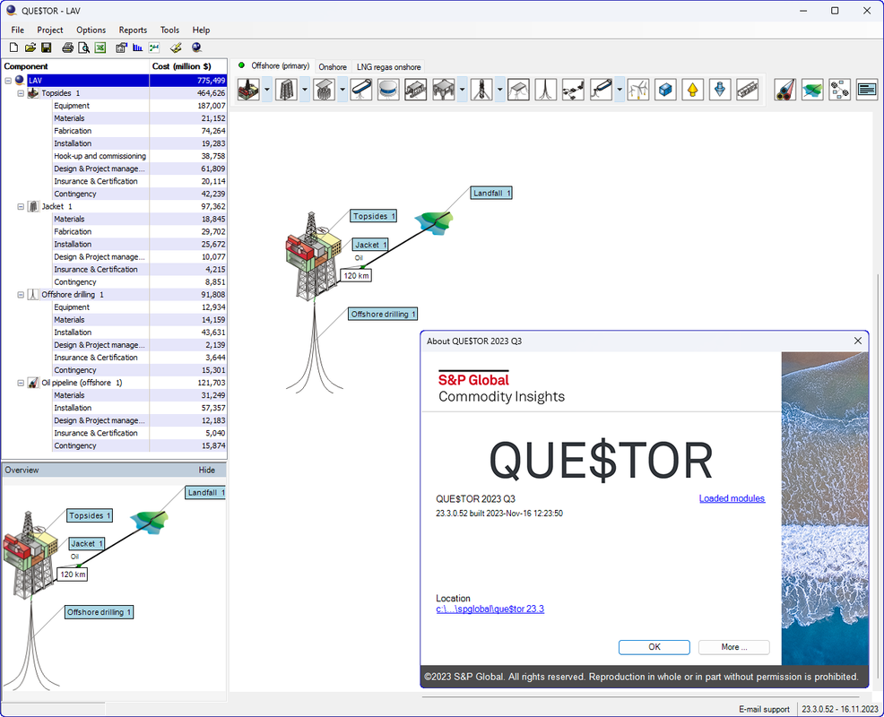
Task: Click the yellow up-arrow component icon
Action: tap(693, 90)
